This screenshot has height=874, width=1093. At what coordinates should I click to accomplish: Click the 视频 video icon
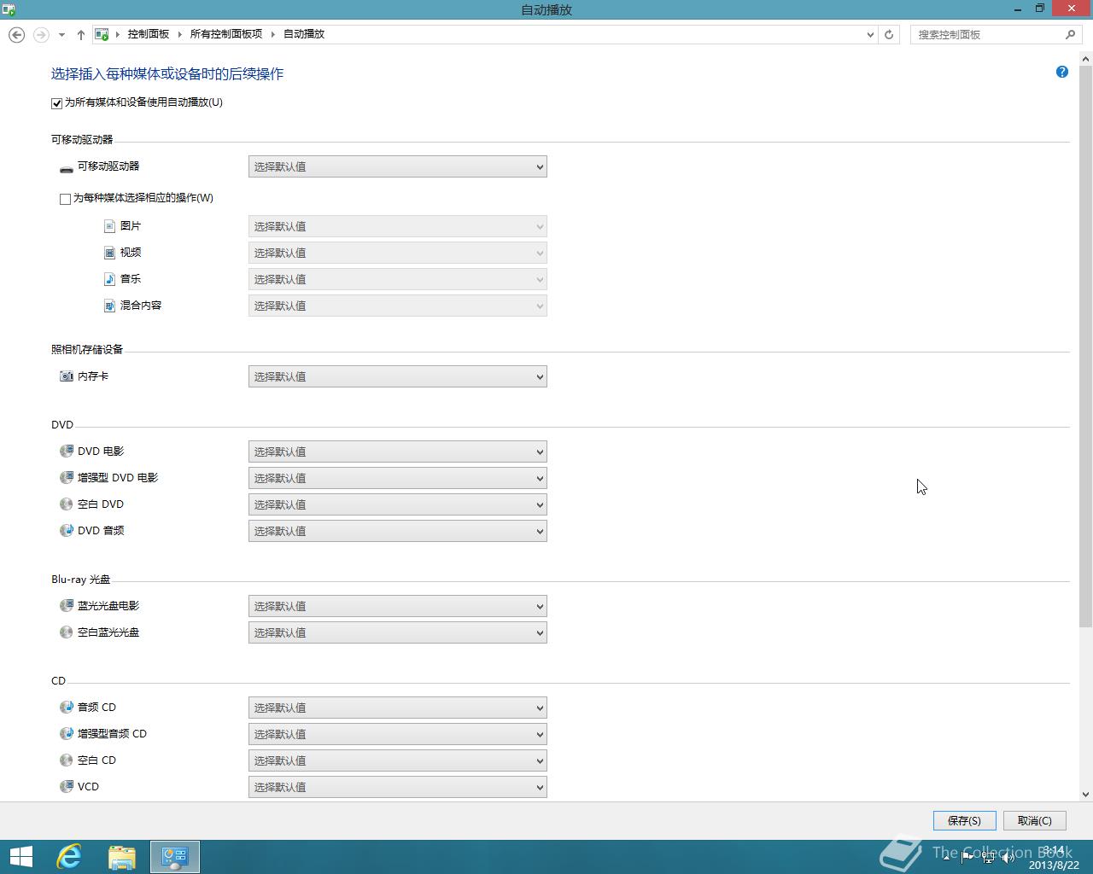pyautogui.click(x=109, y=253)
